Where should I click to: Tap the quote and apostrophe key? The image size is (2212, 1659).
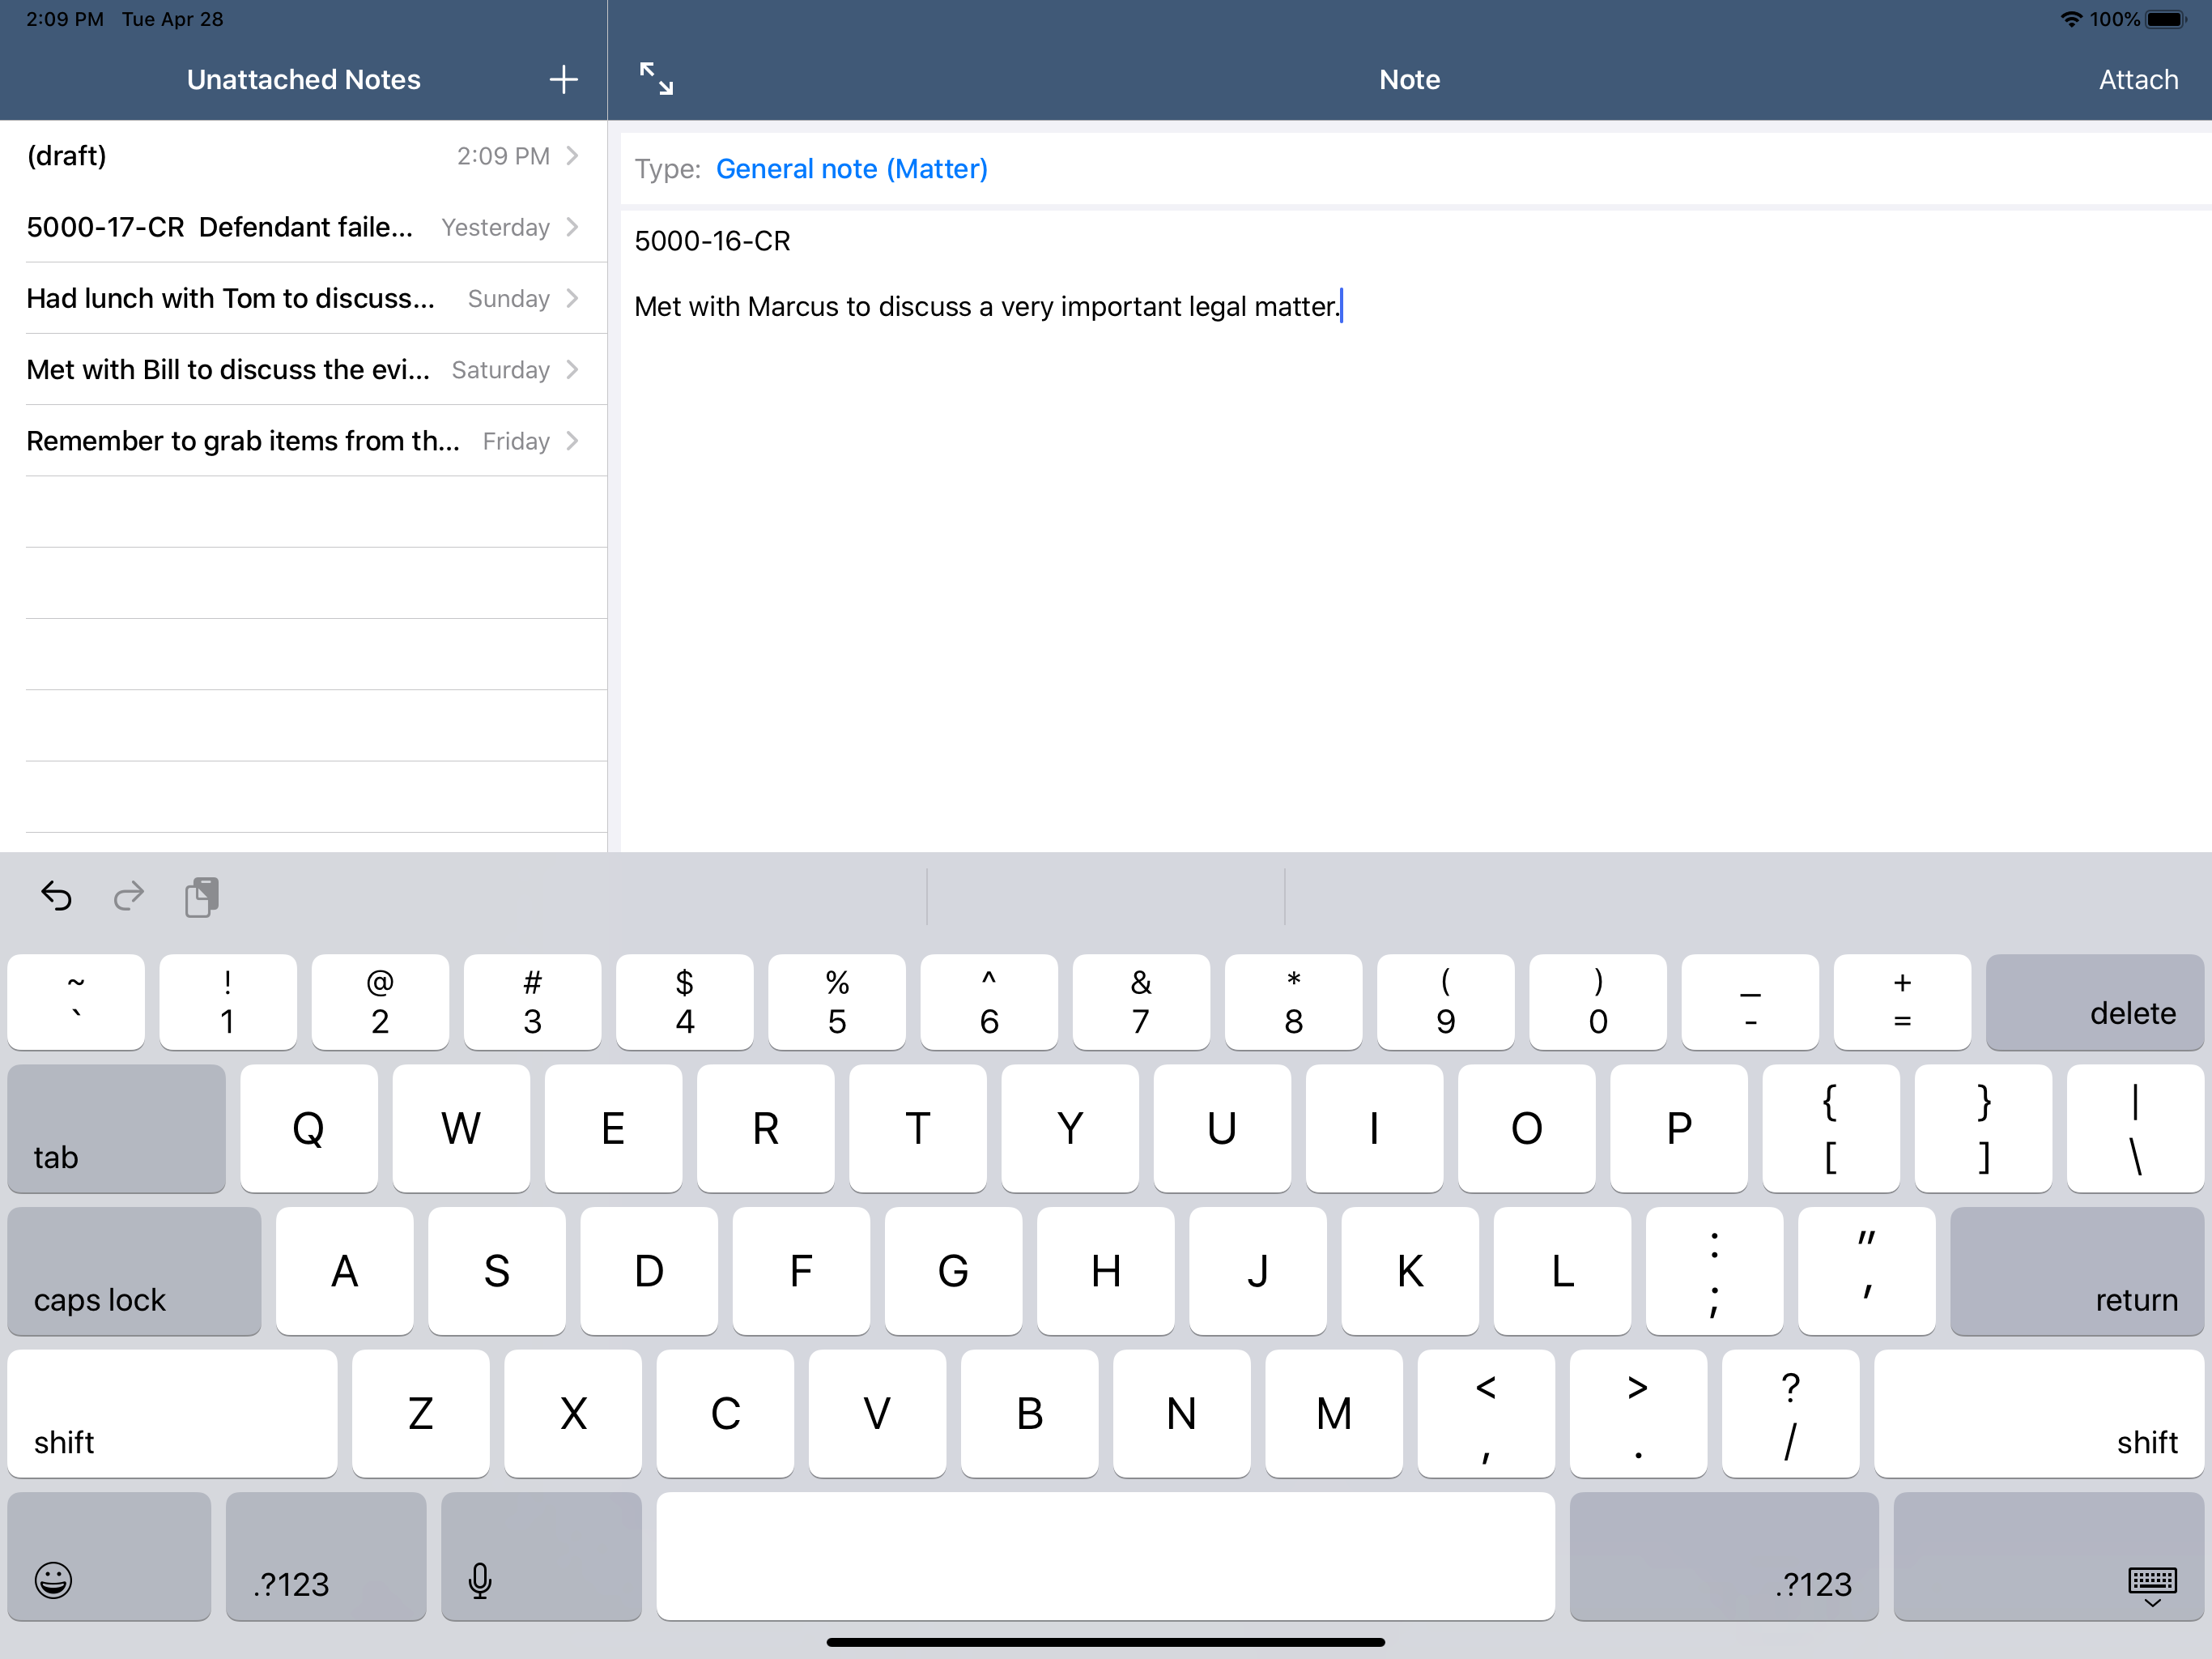click(1866, 1271)
